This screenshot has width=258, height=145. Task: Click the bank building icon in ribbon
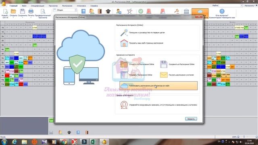(186, 11)
